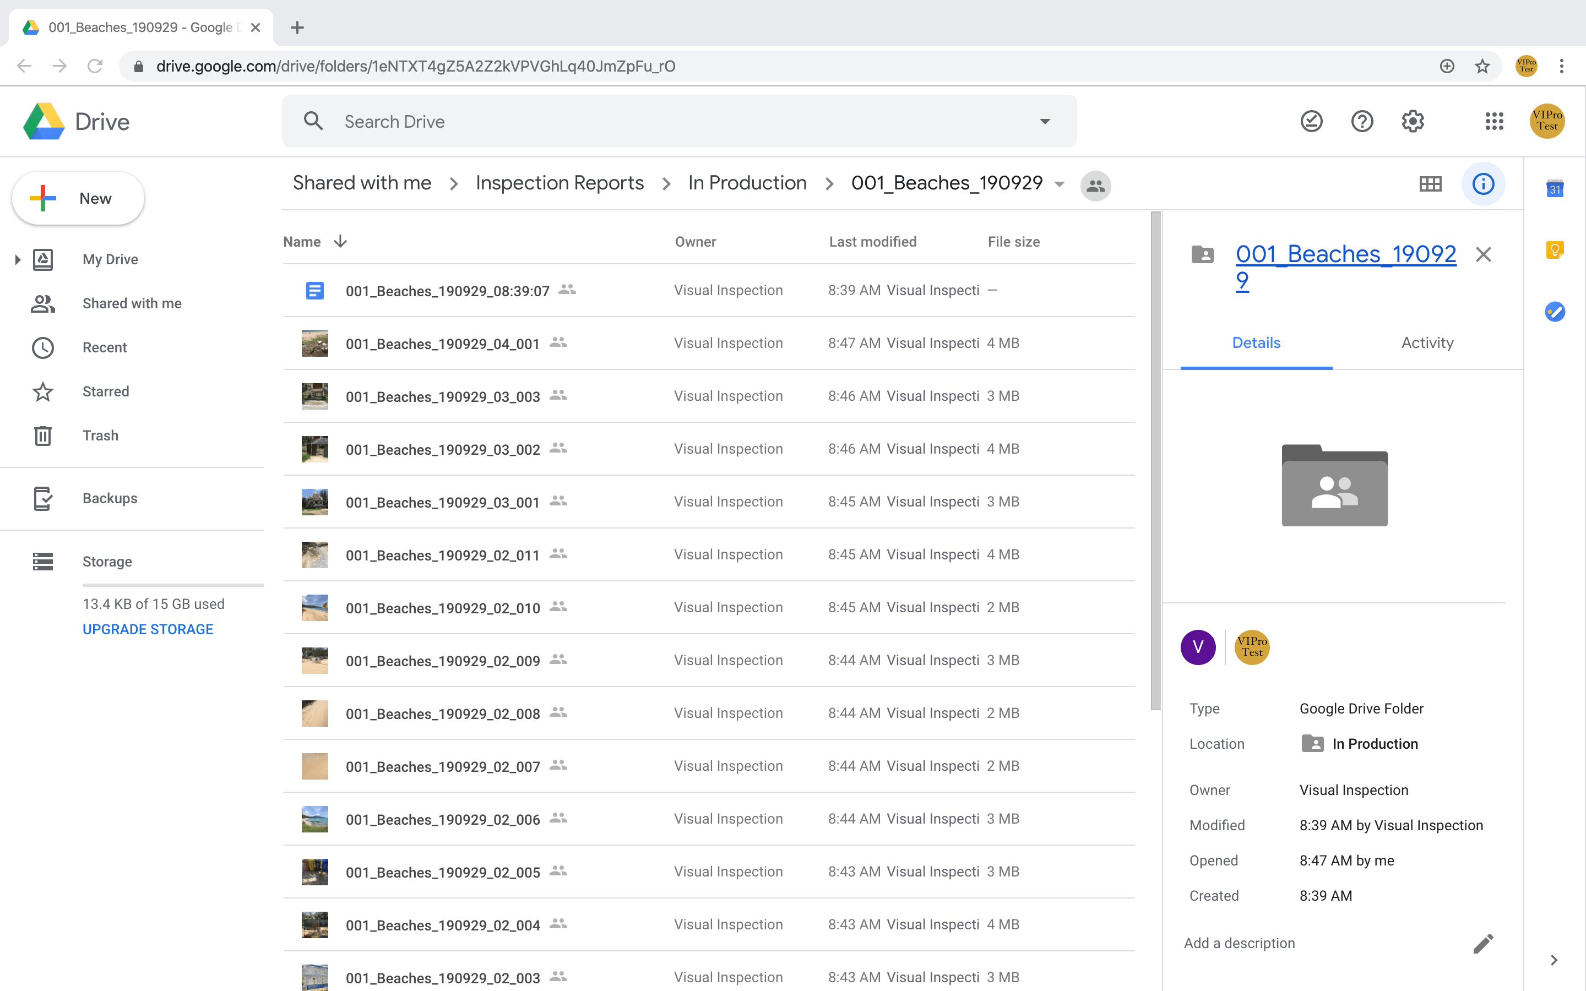Select file 001_Beaches_190929_02_011

(x=708, y=554)
